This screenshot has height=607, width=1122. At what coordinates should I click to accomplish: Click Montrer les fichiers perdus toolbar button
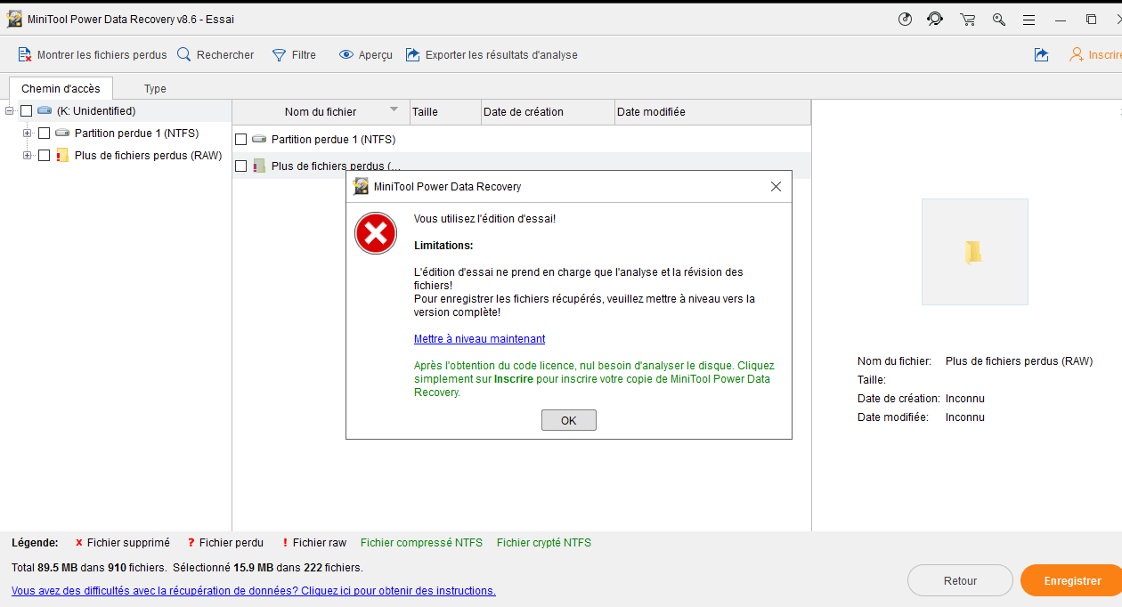pos(93,54)
